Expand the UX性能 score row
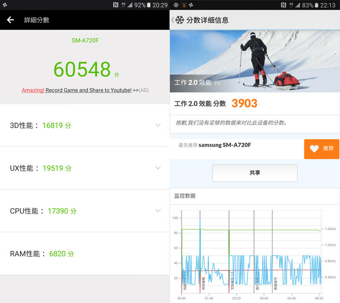This screenshot has height=303, width=340. pyautogui.click(x=158, y=168)
